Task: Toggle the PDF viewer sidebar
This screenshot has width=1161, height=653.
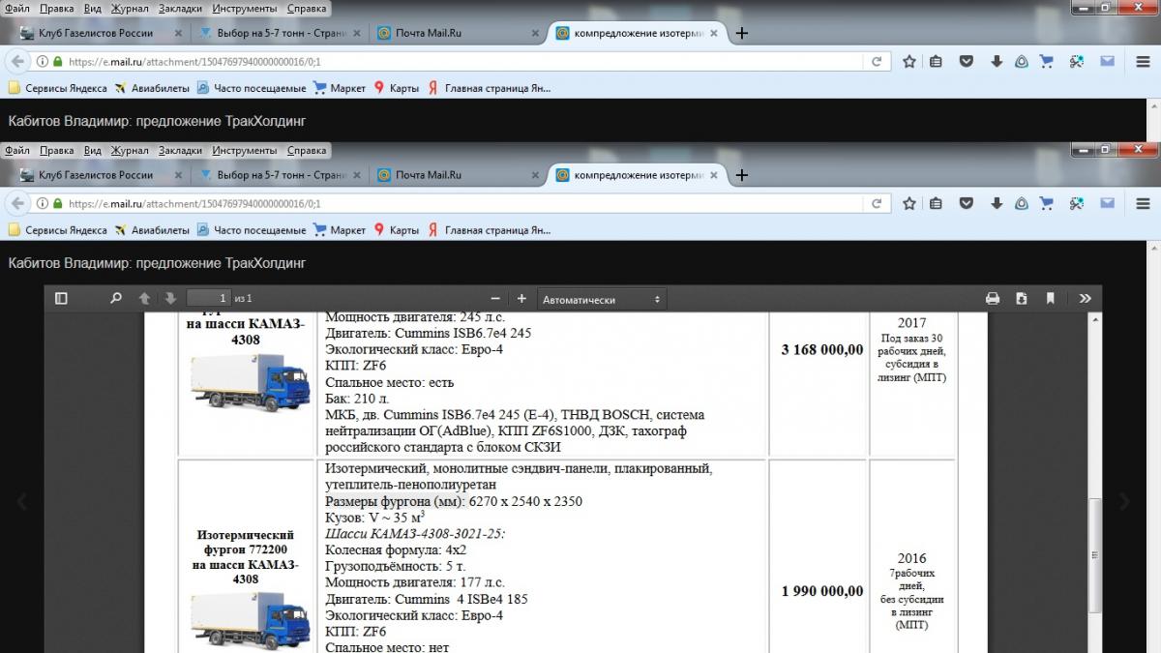Action: click(61, 299)
